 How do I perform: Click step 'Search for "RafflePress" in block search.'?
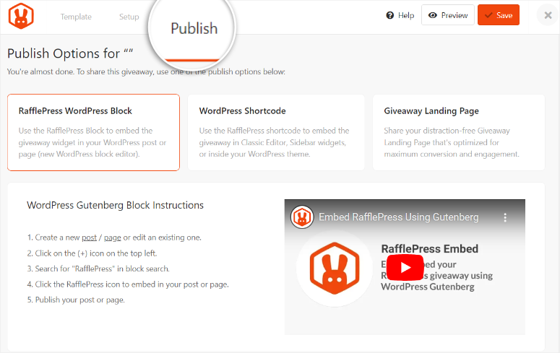point(98,269)
